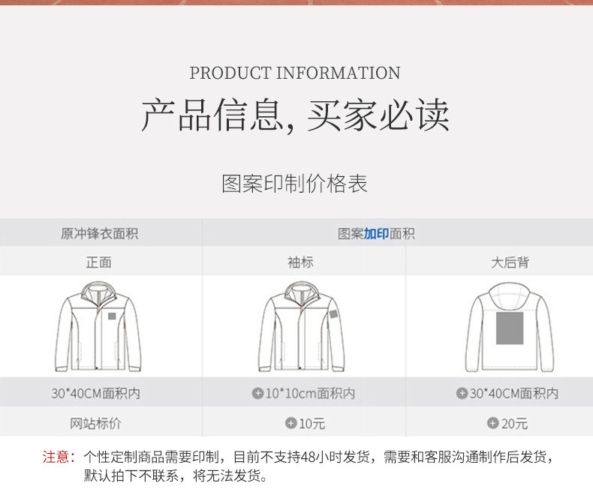Screen dimensions: 593x501
Task: Click the gray sleeve patch on jacket
Action: pyautogui.click(x=333, y=313)
